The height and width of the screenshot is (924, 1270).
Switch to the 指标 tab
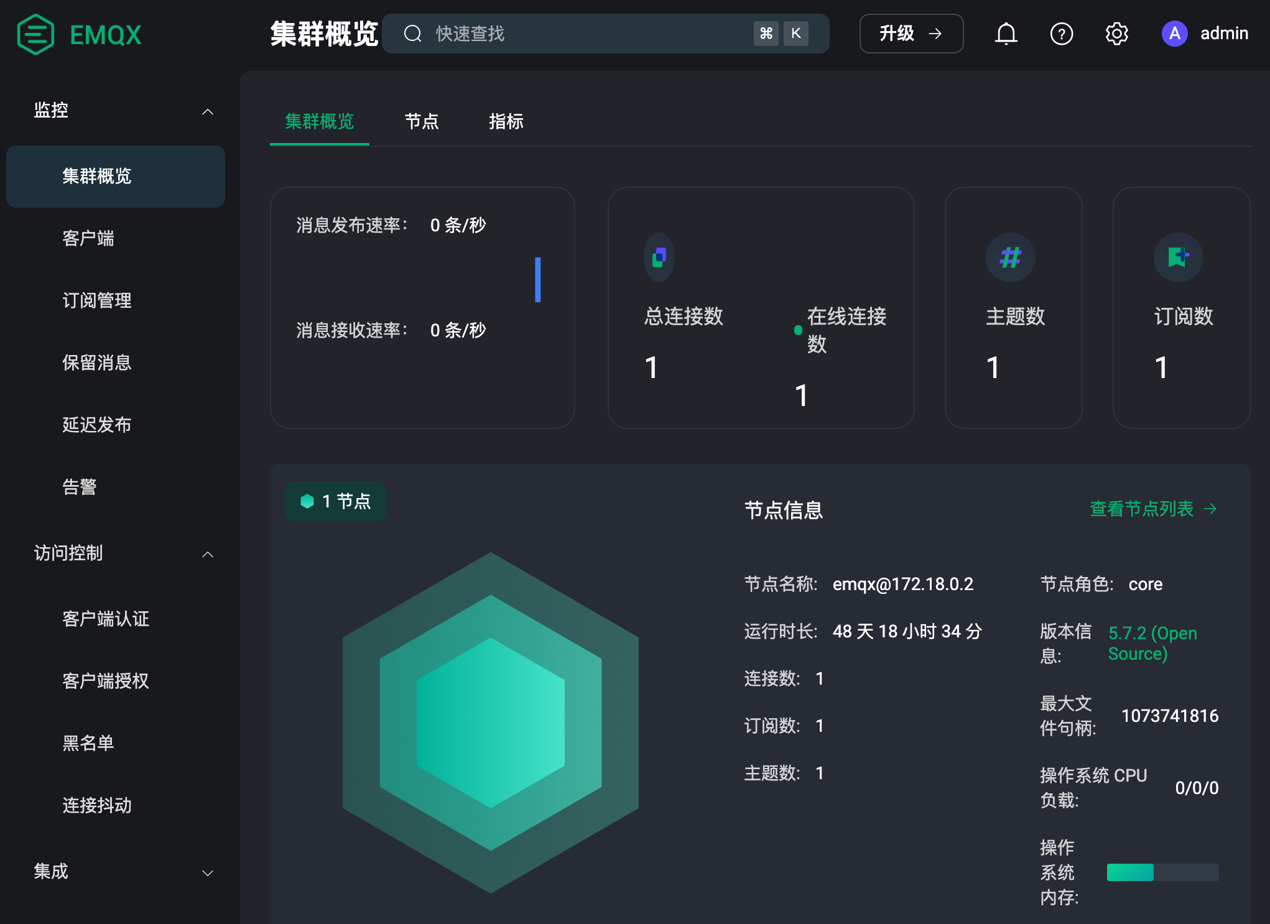coord(506,121)
